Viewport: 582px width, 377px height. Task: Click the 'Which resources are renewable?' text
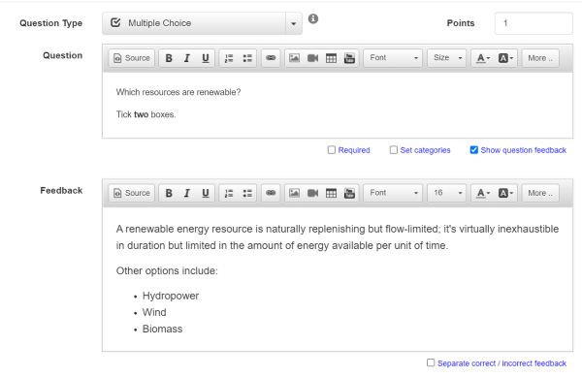(178, 92)
